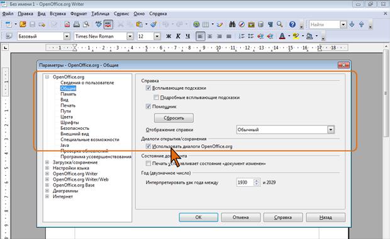Viewport: 390px width, 239px height.
Task: Uncheck Всплывающие подсказки checkbox
Action: coord(148,88)
